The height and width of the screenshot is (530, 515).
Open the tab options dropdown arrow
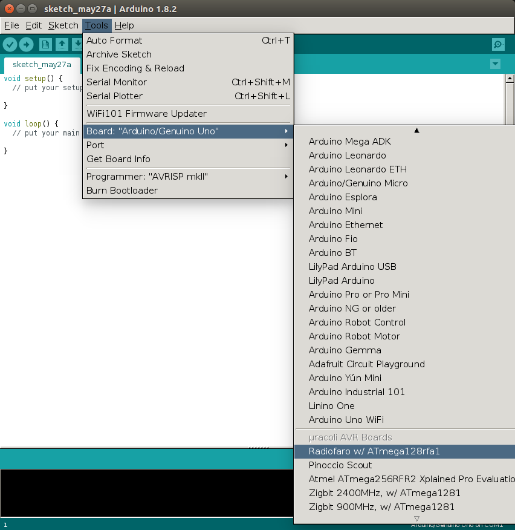pos(495,64)
